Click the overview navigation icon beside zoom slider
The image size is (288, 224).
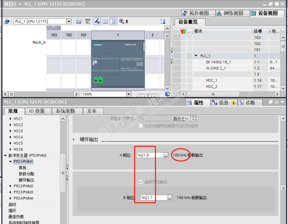coord(167,94)
